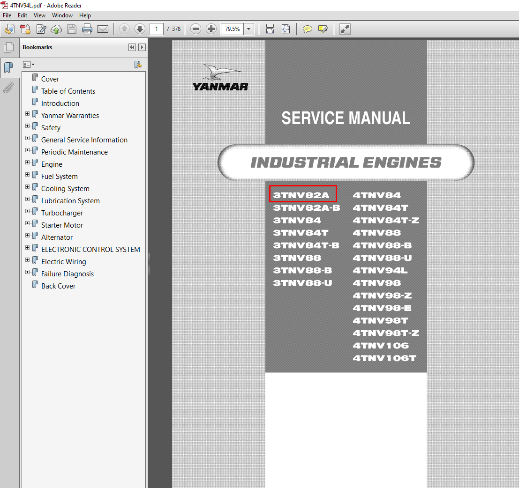This screenshot has width=519, height=488.
Task: Jump to the Cover bookmark
Action: [x=50, y=79]
